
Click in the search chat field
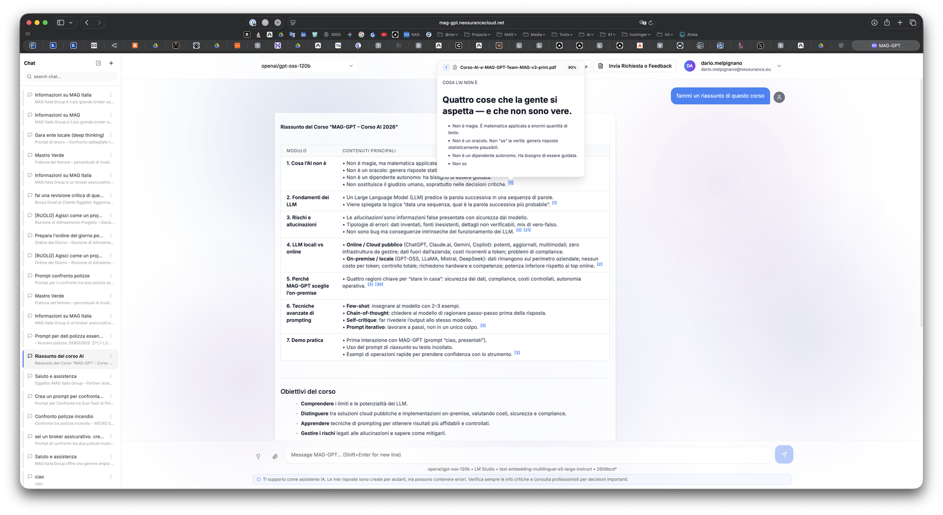(70, 77)
